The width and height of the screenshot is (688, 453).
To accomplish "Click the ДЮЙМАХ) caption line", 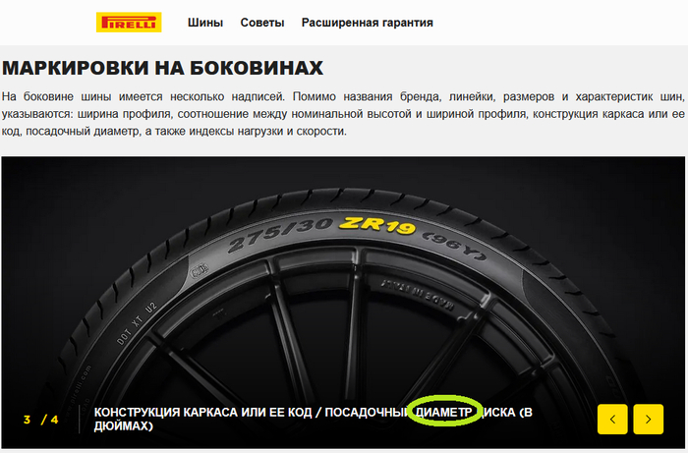I will tap(123, 425).
